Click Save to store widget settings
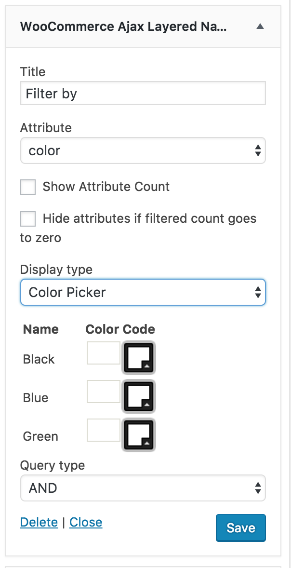291x568 pixels. tap(240, 527)
